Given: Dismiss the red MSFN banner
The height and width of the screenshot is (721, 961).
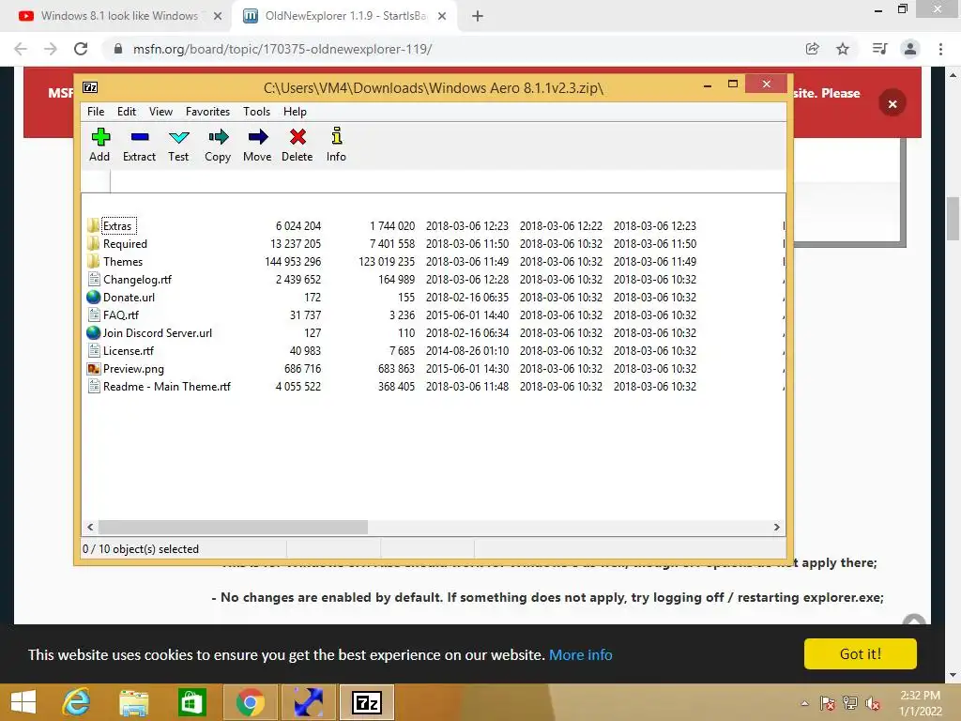Looking at the screenshot, I should [892, 103].
